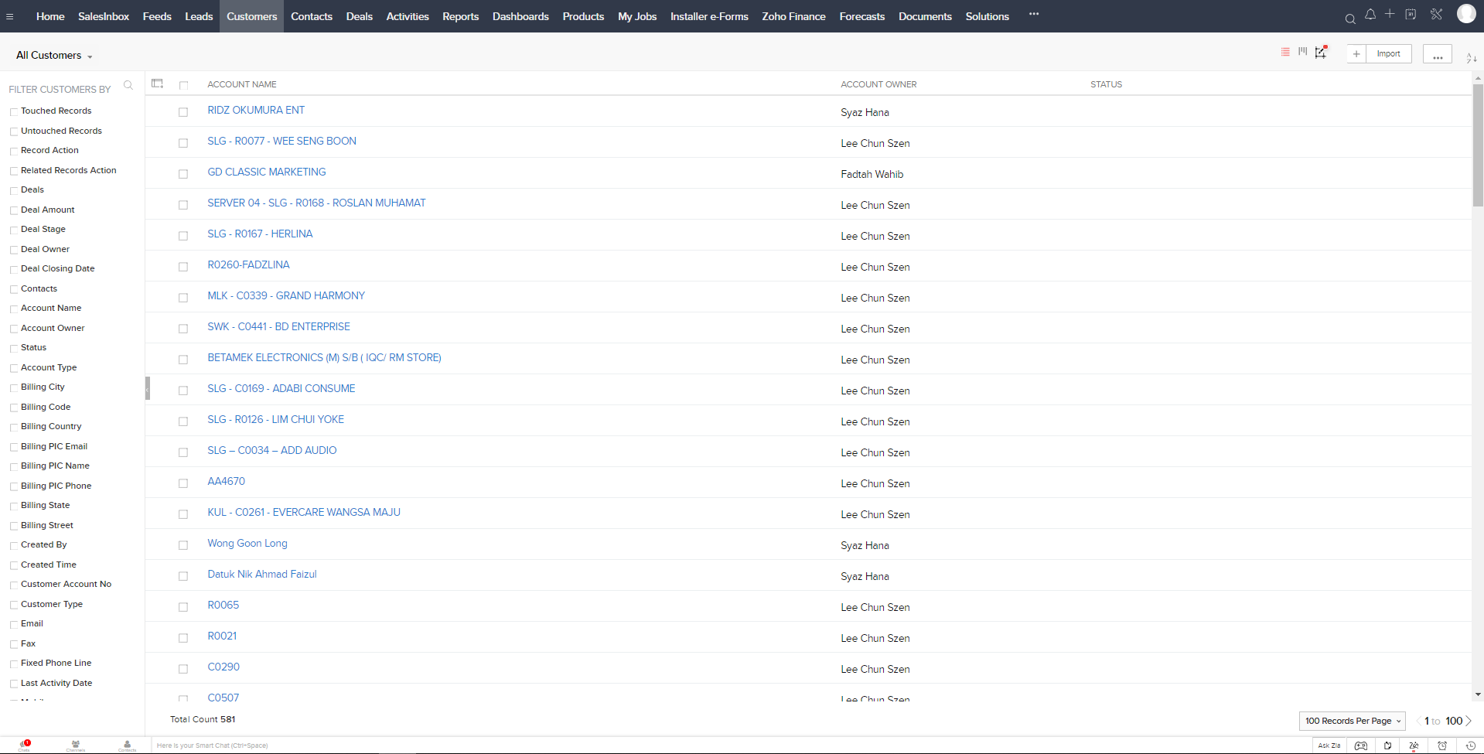Open the notifications bell icon
This screenshot has width=1484, height=754.
click(x=1370, y=15)
